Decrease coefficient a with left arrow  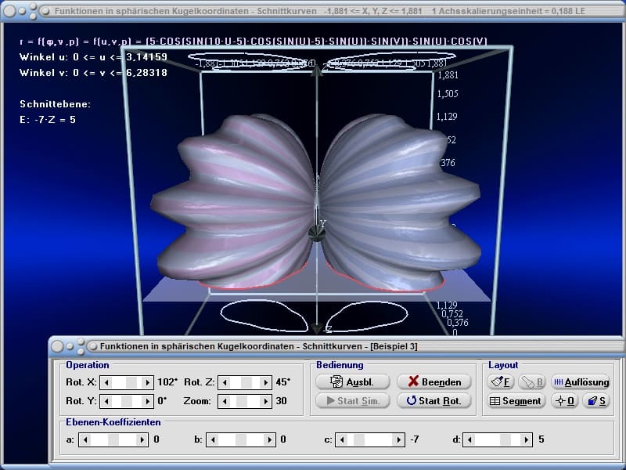[x=85, y=439]
